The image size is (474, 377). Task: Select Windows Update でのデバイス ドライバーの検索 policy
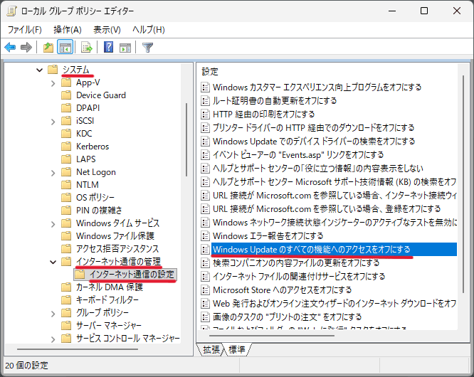pyautogui.click(x=314, y=142)
